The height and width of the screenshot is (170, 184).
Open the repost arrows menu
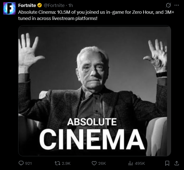tap(57, 163)
